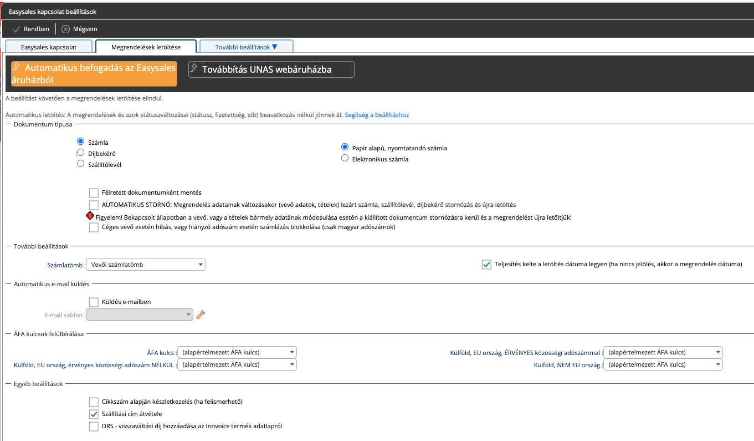Open the érvényes közösségi adószám NÉLKÜL dropdown

[x=237, y=364]
